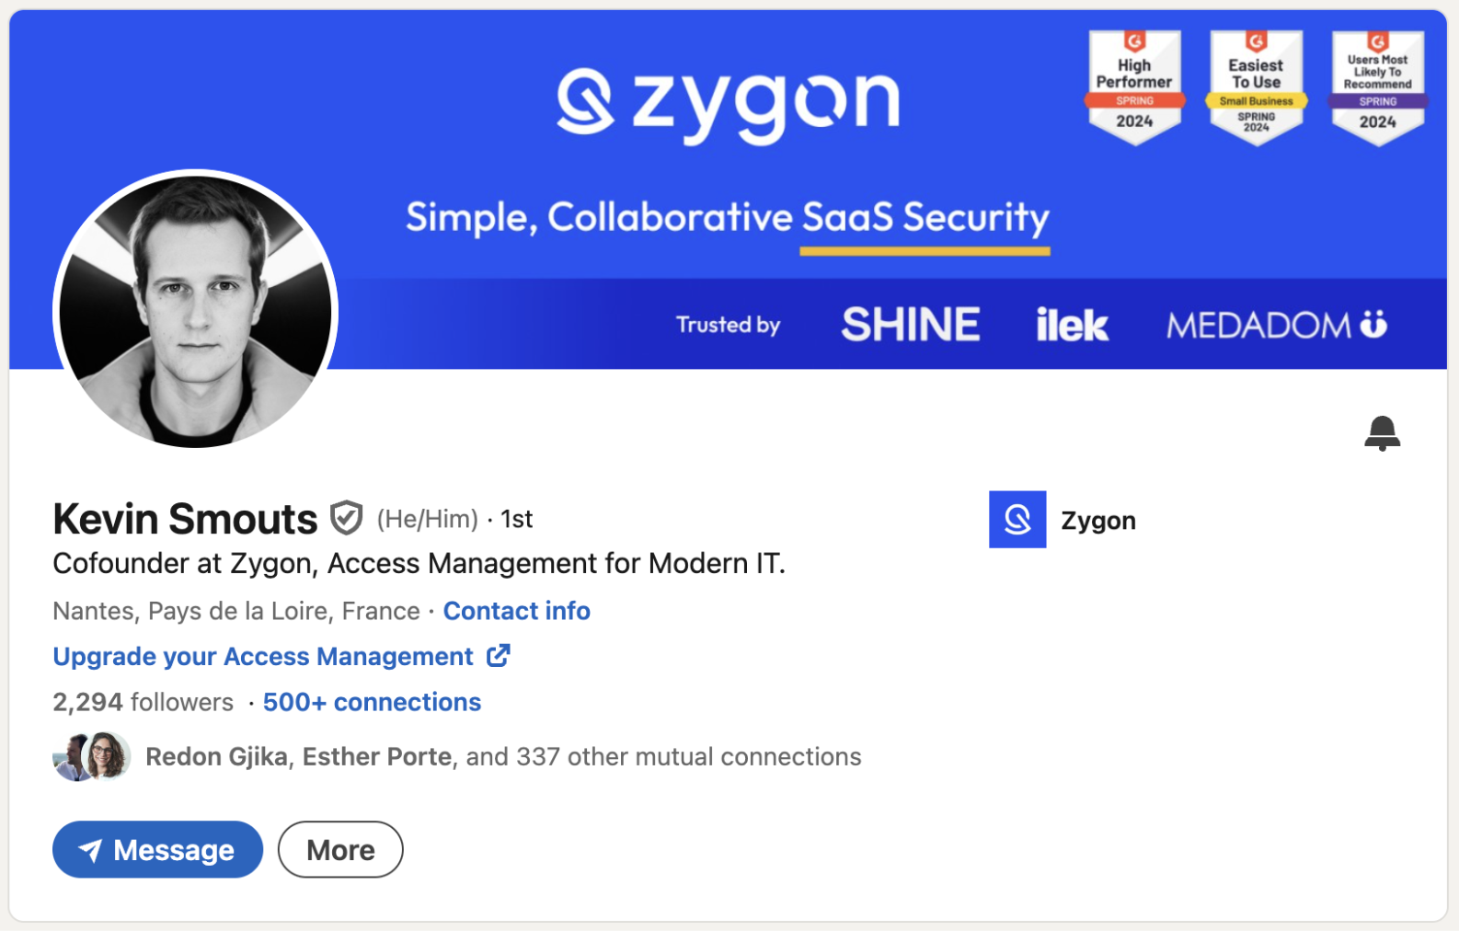Click the 1st connection degree label

click(517, 519)
